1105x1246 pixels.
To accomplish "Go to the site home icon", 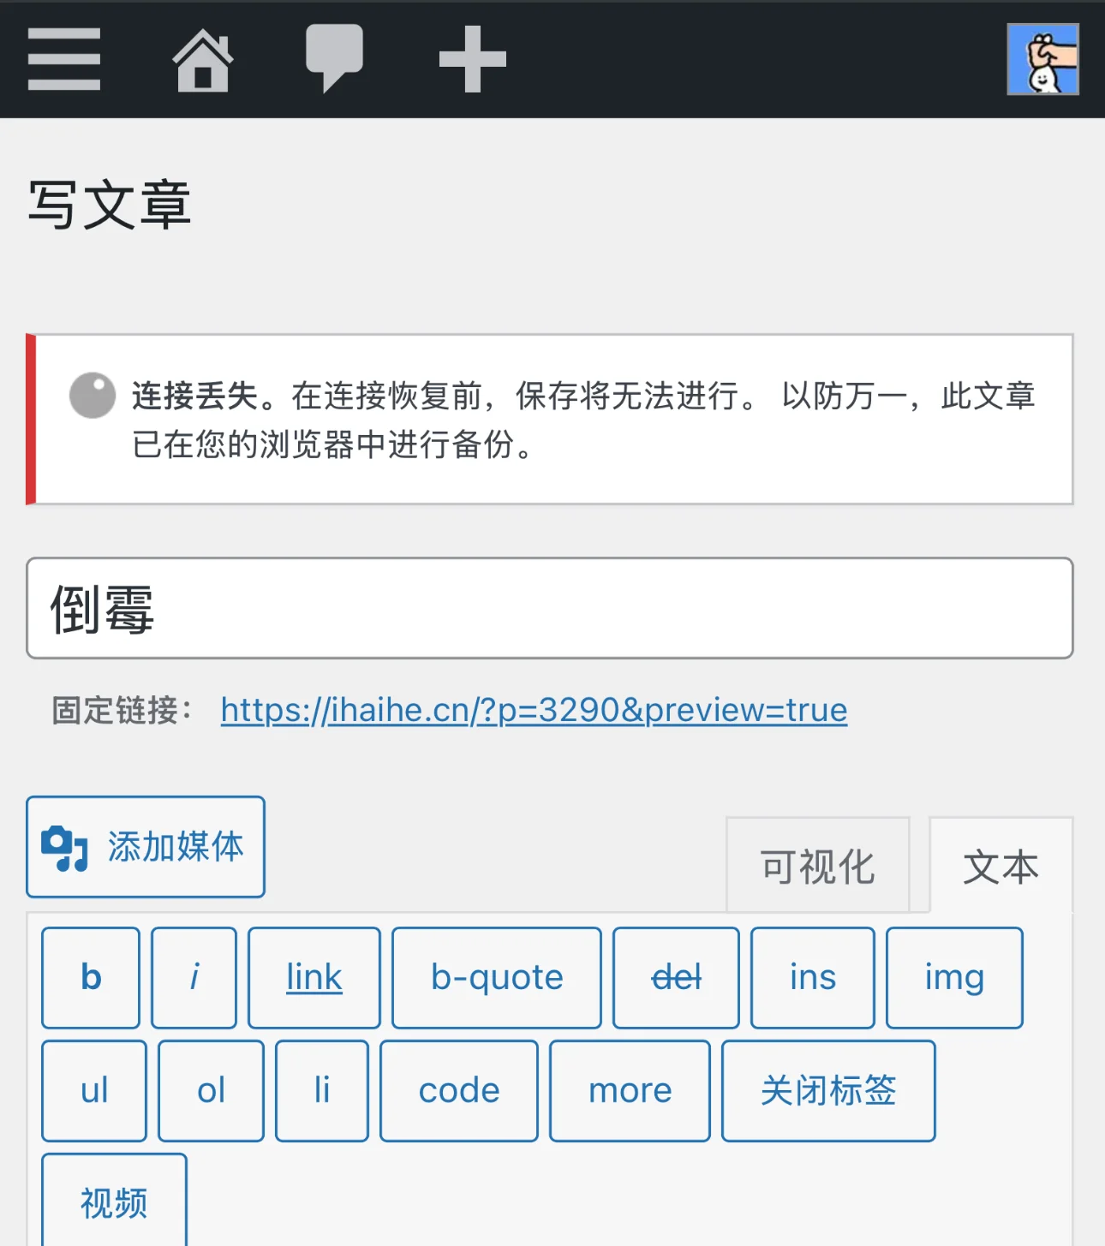I will coord(203,60).
